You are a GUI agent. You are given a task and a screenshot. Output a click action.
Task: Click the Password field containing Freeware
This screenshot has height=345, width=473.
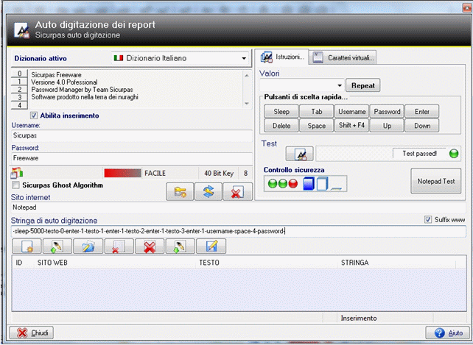pyautogui.click(x=132, y=158)
